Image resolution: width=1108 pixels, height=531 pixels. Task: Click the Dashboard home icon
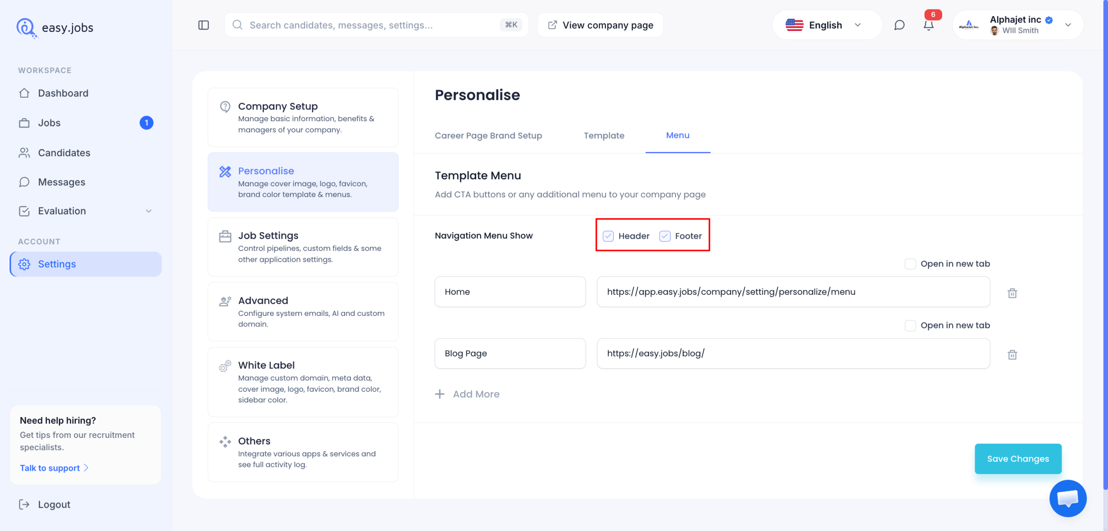[x=24, y=93]
